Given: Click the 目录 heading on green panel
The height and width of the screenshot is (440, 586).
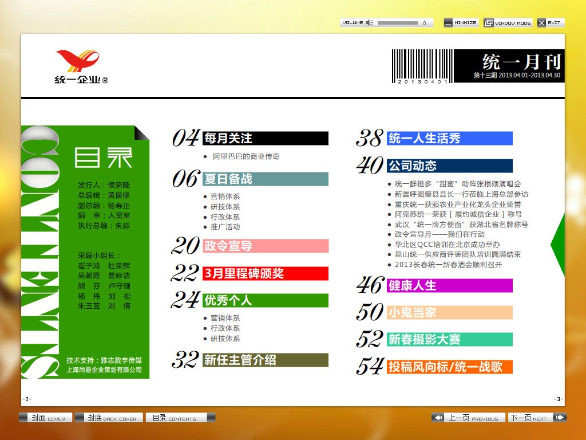Looking at the screenshot, I should tap(103, 158).
